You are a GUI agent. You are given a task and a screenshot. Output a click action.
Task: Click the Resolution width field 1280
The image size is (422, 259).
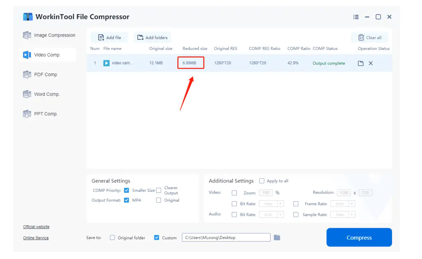click(x=344, y=193)
